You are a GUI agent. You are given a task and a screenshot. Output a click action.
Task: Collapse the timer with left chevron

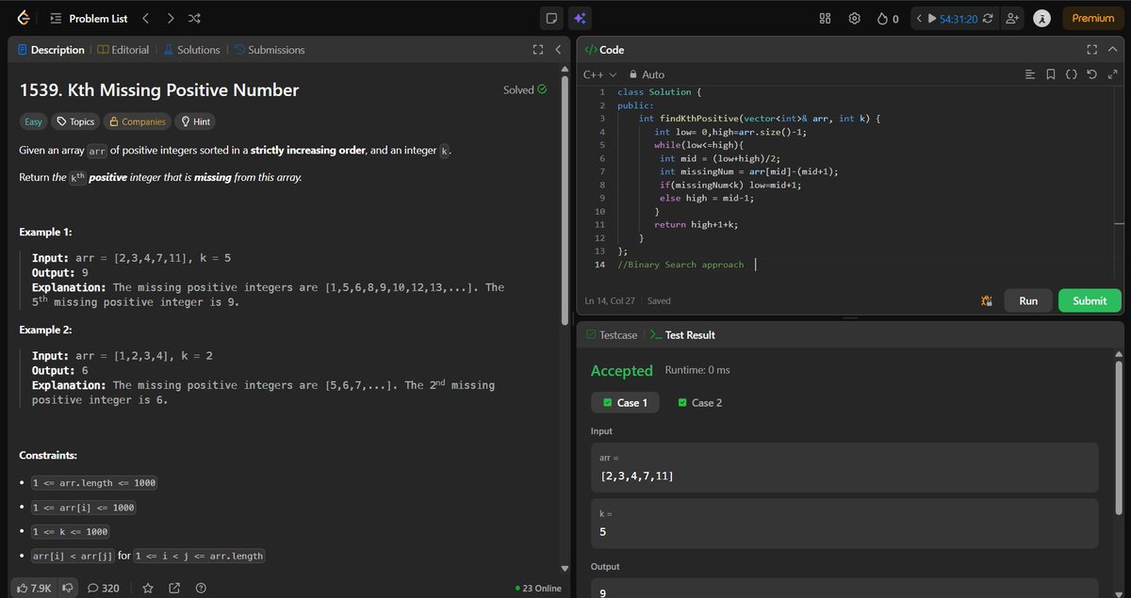point(919,18)
